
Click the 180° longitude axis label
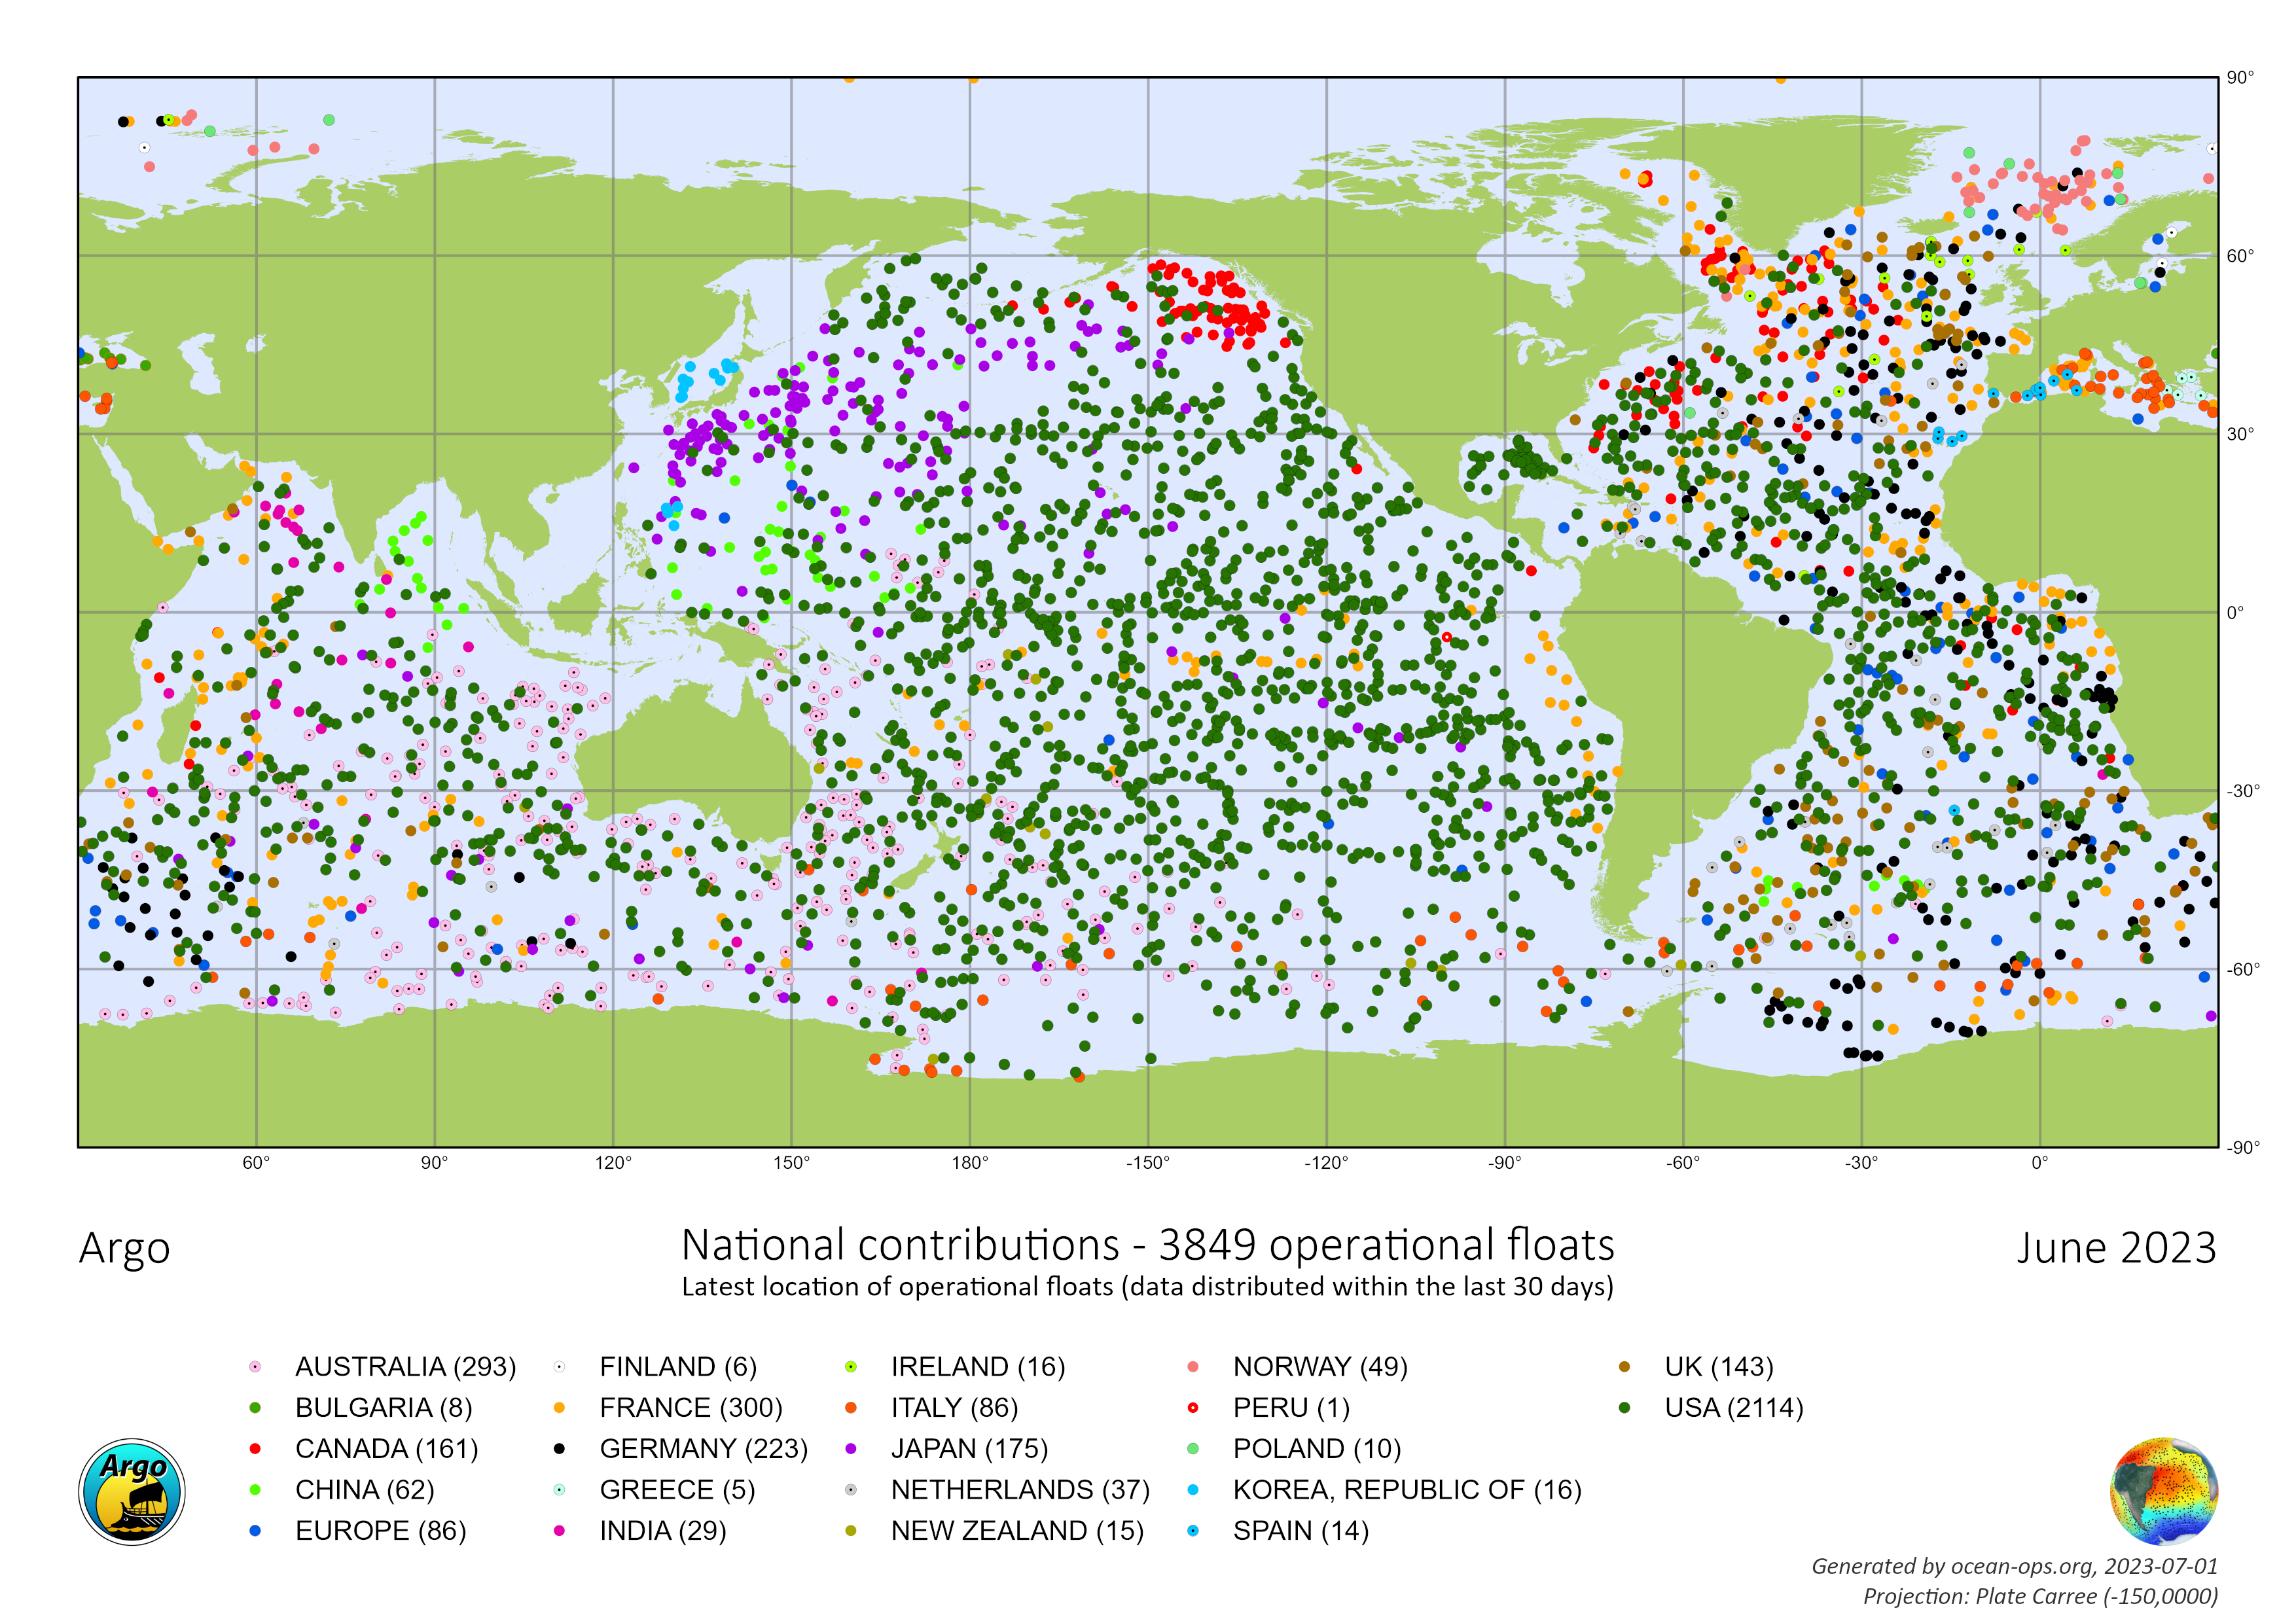click(969, 1162)
